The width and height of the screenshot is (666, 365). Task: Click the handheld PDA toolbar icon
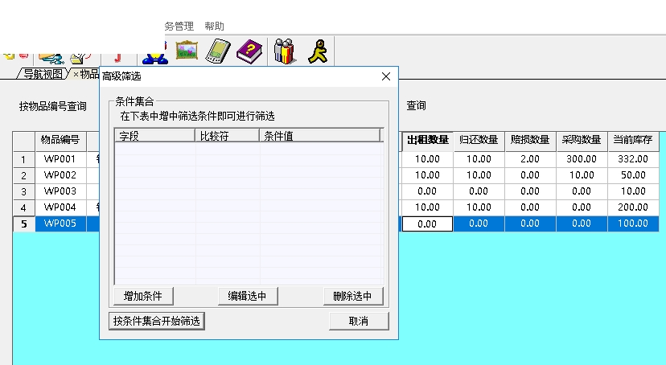[x=218, y=51]
